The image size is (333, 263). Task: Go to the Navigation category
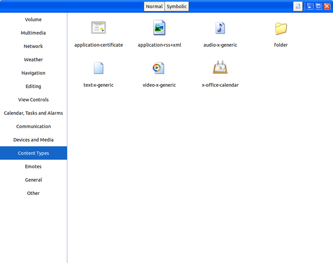click(34, 73)
